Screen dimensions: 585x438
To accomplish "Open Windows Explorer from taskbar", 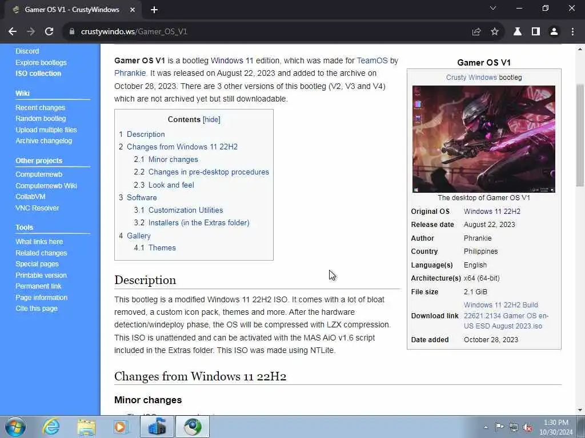I will point(87,427).
